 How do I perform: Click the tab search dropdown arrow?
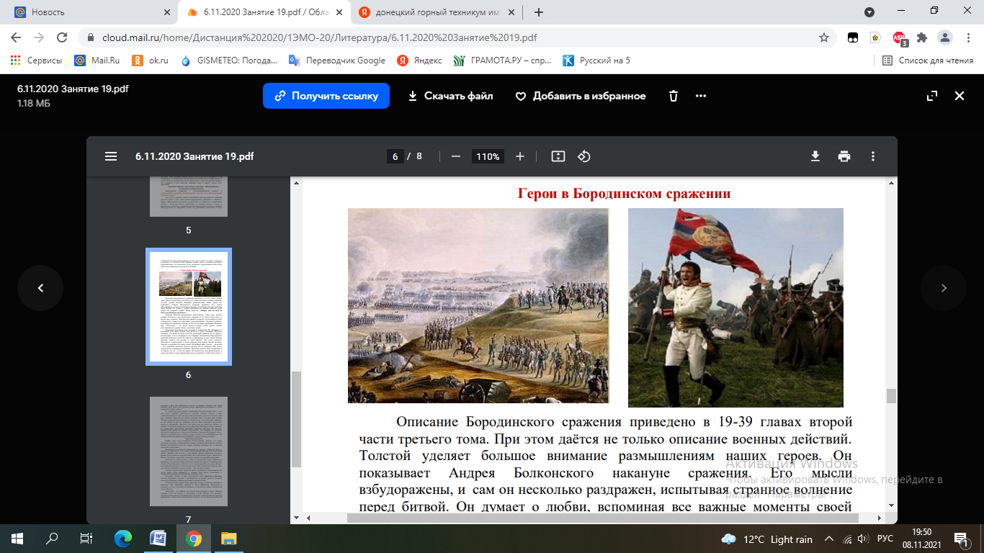[869, 12]
